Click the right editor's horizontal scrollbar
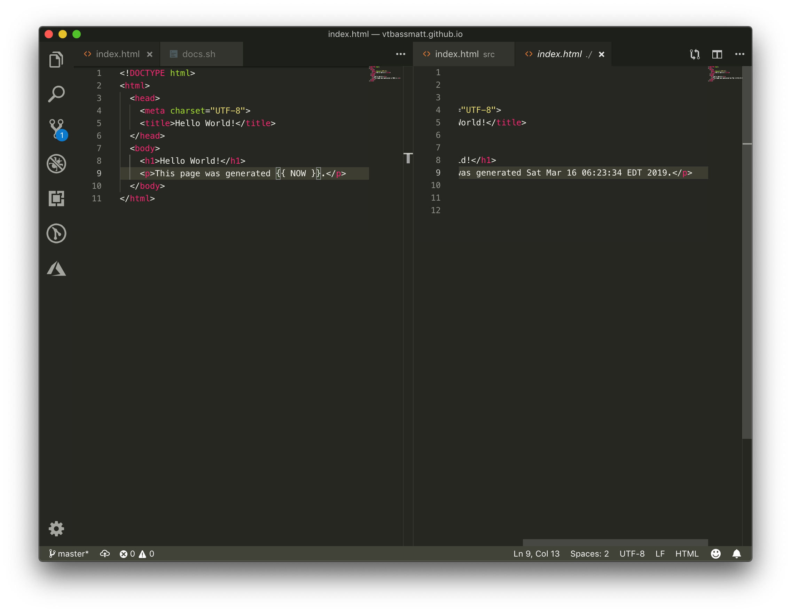This screenshot has height=613, width=791. click(615, 542)
